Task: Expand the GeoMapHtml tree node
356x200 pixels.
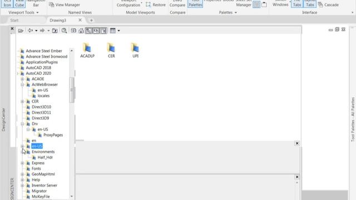Action: tap(22, 174)
